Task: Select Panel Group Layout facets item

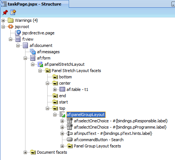Action: pyautogui.click(x=97, y=146)
